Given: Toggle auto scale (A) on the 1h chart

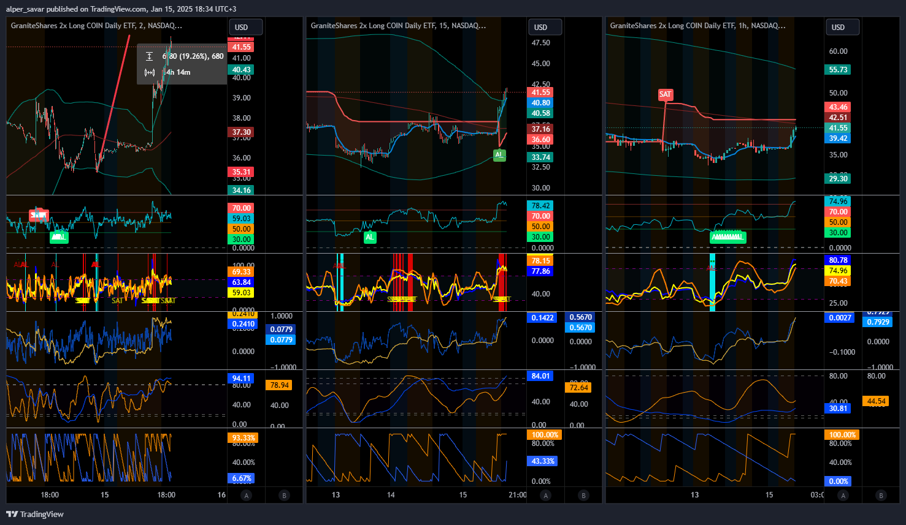Looking at the screenshot, I should (x=843, y=496).
